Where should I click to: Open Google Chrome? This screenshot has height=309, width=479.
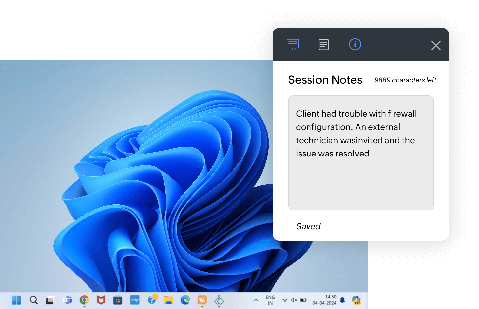tap(84, 300)
